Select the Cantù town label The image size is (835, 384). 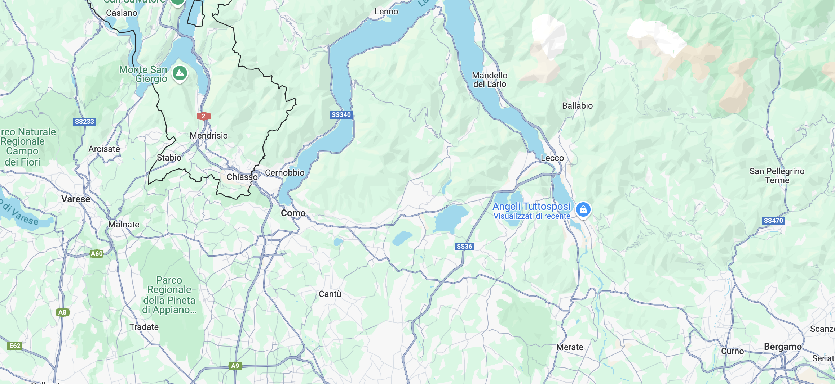330,294
